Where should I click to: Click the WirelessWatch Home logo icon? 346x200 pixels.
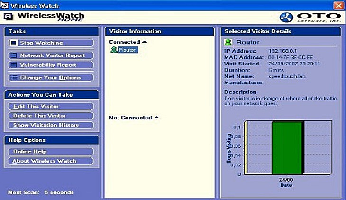[x=8, y=17]
